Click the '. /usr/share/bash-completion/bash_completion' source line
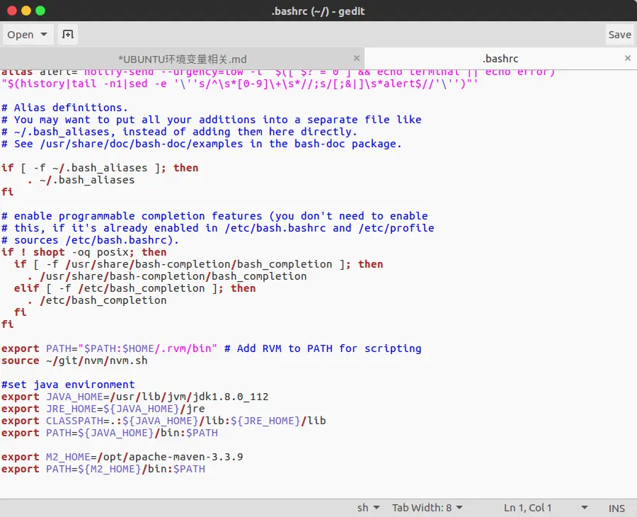 click(167, 276)
